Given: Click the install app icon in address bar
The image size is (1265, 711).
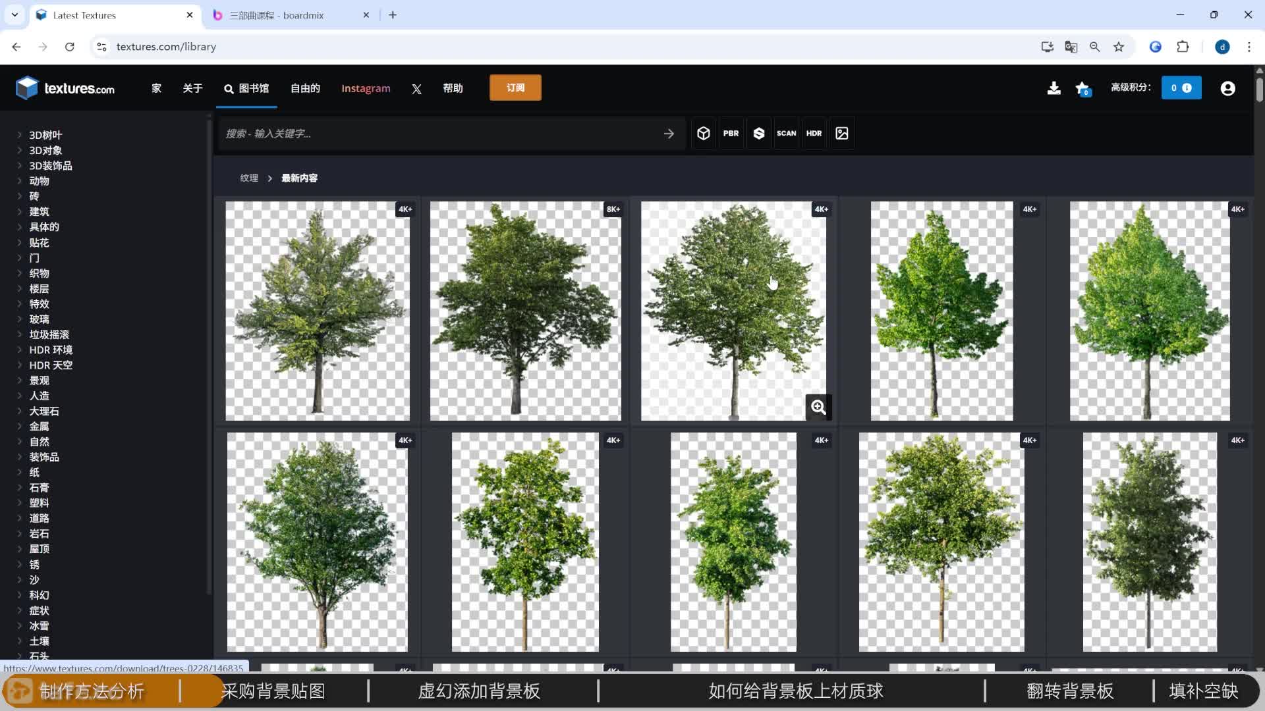Looking at the screenshot, I should [1047, 47].
